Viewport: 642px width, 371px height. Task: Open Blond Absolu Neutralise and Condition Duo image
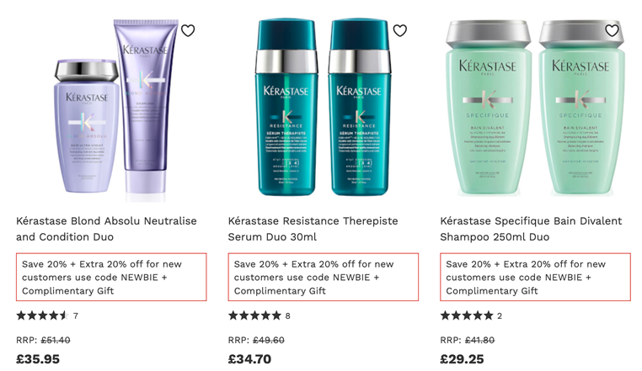pos(111,110)
